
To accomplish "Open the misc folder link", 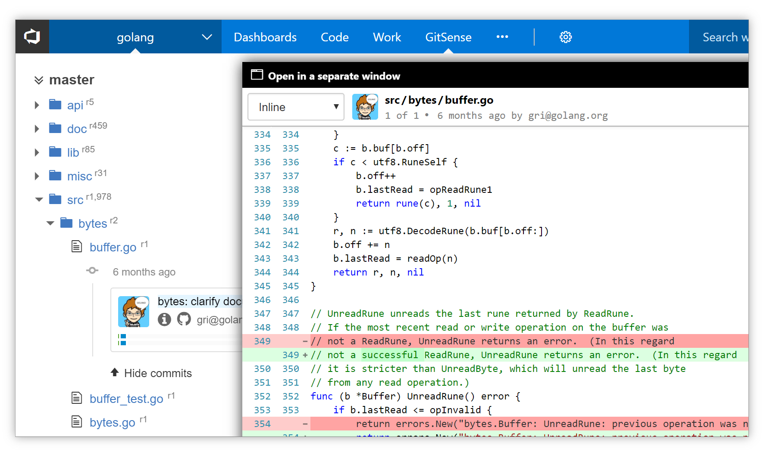I will 79,176.
